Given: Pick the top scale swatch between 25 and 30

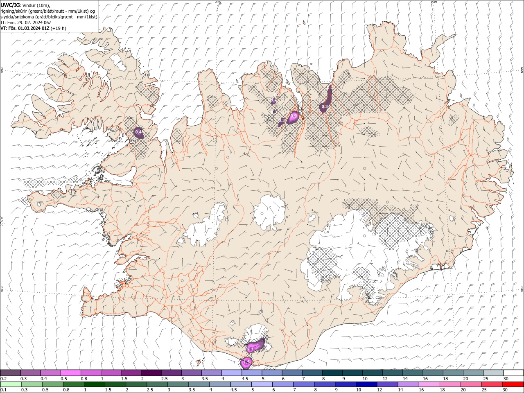Looking at the screenshot, I should click(493, 373).
